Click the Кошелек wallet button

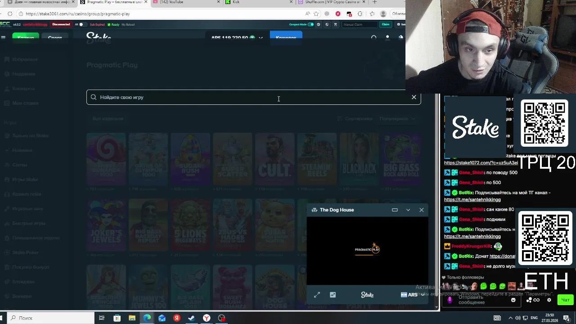[x=286, y=37]
